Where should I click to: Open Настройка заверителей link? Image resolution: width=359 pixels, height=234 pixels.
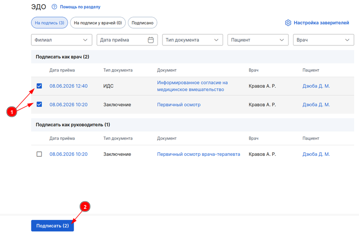pos(321,23)
